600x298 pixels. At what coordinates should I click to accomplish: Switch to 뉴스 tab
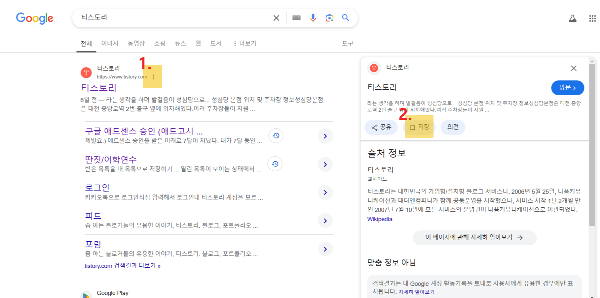pyautogui.click(x=180, y=43)
